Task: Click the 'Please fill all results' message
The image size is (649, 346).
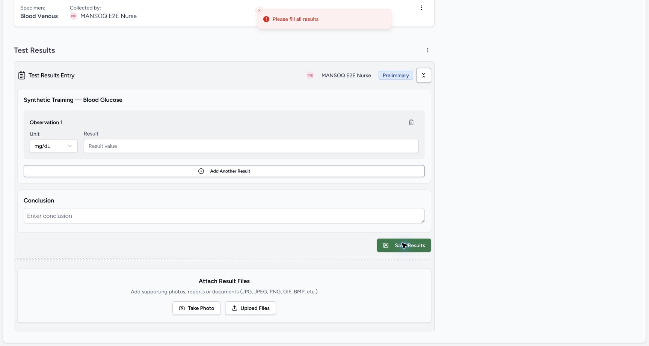Action: click(x=296, y=19)
